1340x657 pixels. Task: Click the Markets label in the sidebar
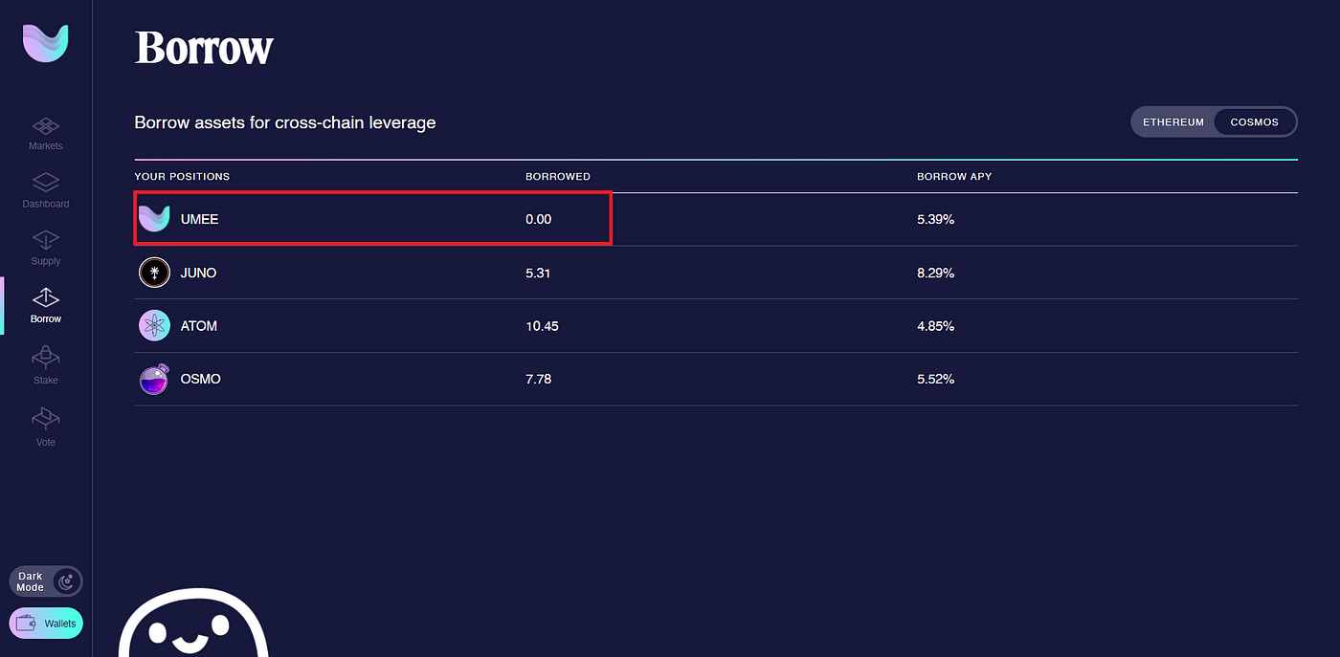point(46,146)
